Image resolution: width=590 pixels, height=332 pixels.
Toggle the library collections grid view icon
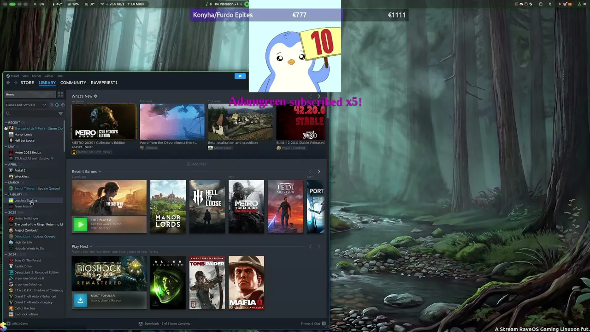[x=60, y=94]
